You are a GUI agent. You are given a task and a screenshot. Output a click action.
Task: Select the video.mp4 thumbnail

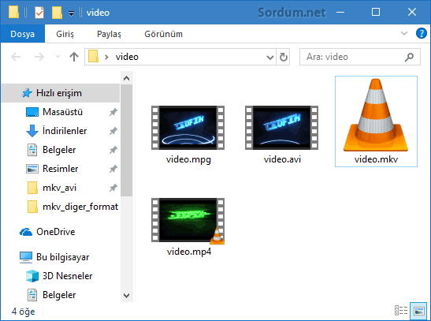click(188, 221)
